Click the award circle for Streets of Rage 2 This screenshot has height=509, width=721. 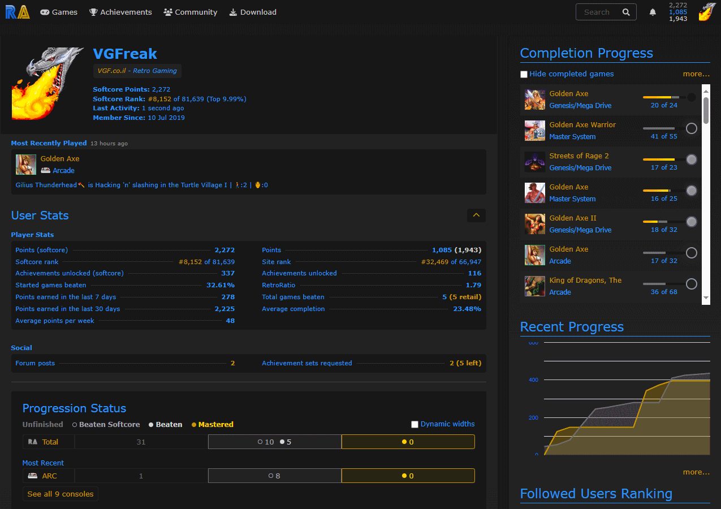click(692, 159)
